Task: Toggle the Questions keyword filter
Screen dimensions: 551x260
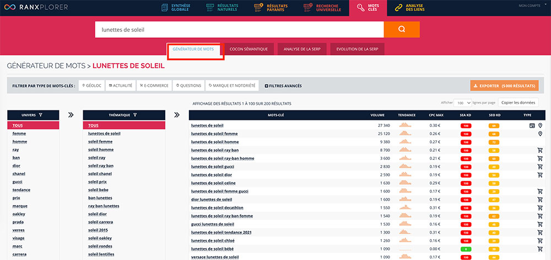Action: pos(188,86)
